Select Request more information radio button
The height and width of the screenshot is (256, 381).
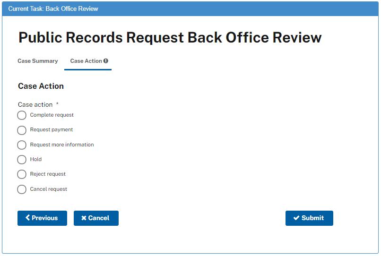[22, 145]
